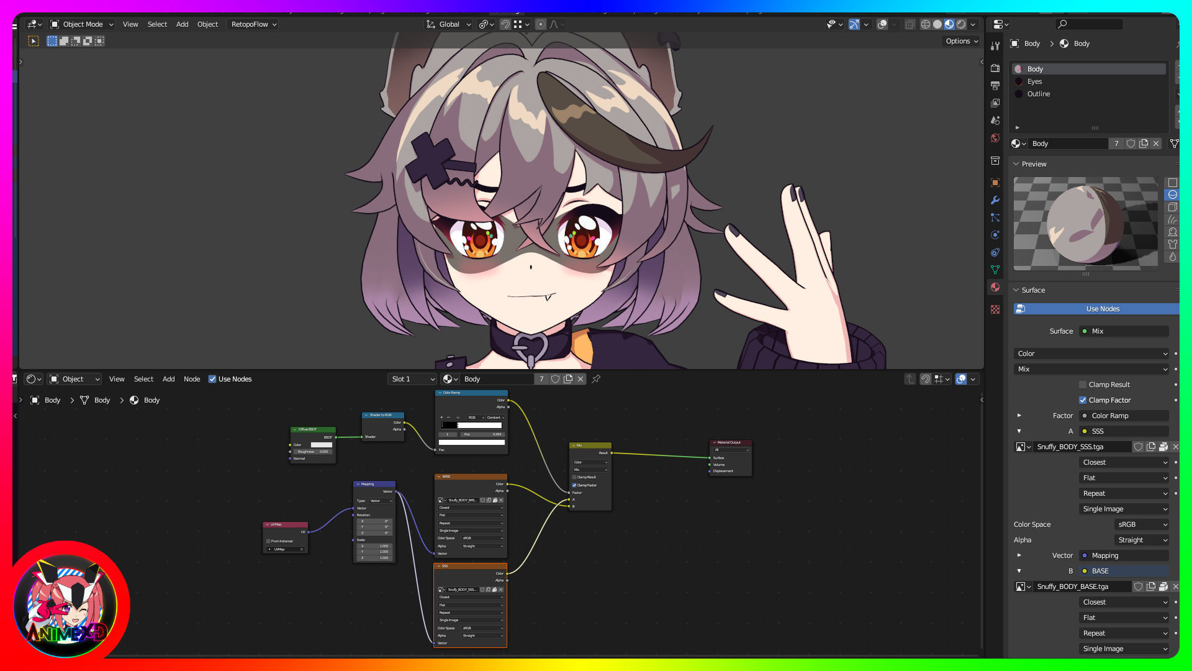Pin the node editor material with pushpin icon
1192x671 pixels.
pyautogui.click(x=596, y=379)
